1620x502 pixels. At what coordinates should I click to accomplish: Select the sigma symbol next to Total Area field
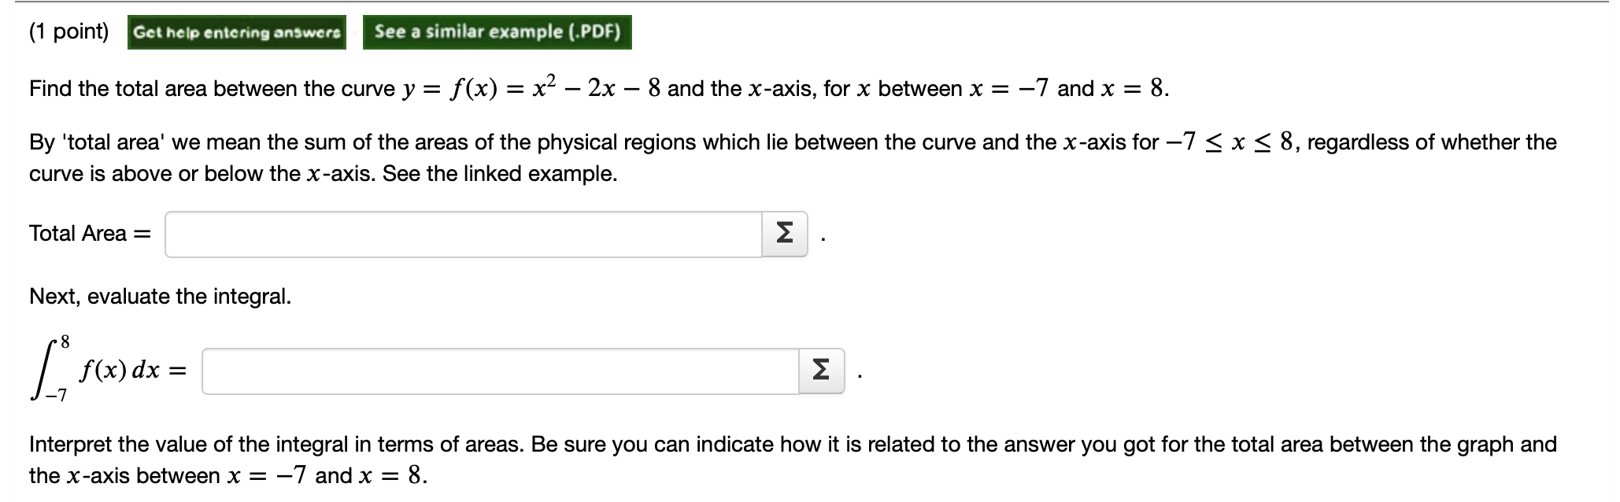click(x=785, y=232)
